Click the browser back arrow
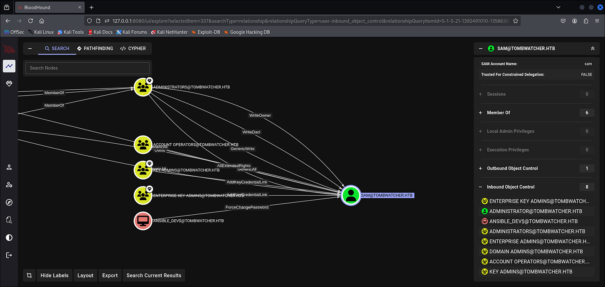605x287 pixels. coord(8,21)
